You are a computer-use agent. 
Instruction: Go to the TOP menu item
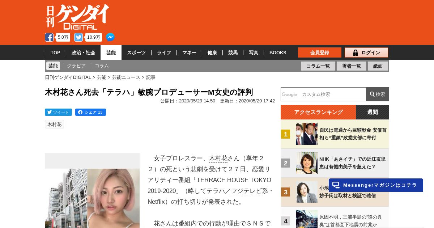tap(55, 52)
